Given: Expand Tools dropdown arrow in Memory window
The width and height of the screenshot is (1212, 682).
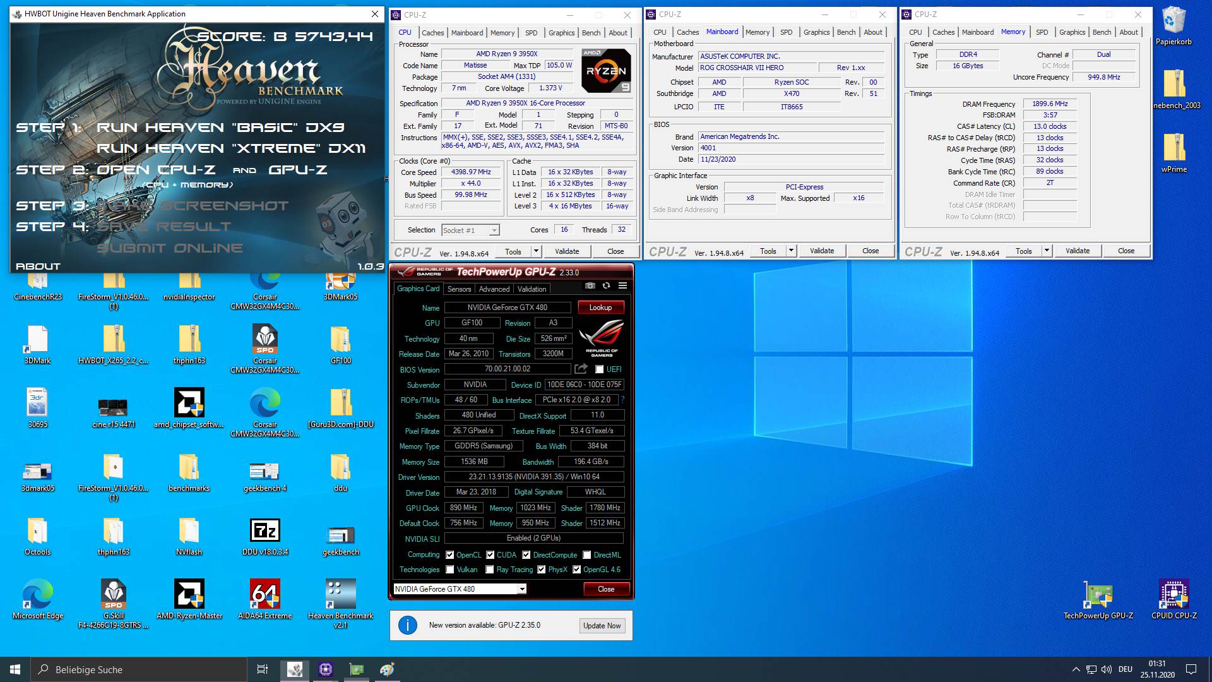Looking at the screenshot, I should coord(1047,251).
